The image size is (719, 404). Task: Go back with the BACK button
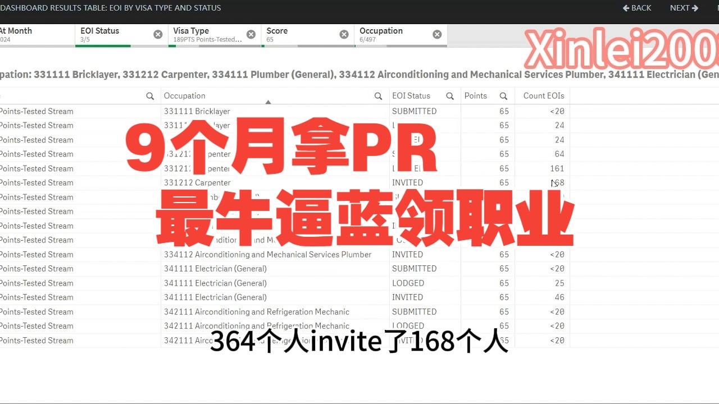[x=637, y=8]
